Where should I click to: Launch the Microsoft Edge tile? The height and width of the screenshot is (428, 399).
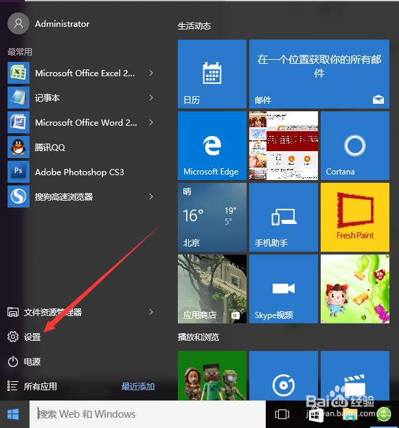click(x=212, y=146)
